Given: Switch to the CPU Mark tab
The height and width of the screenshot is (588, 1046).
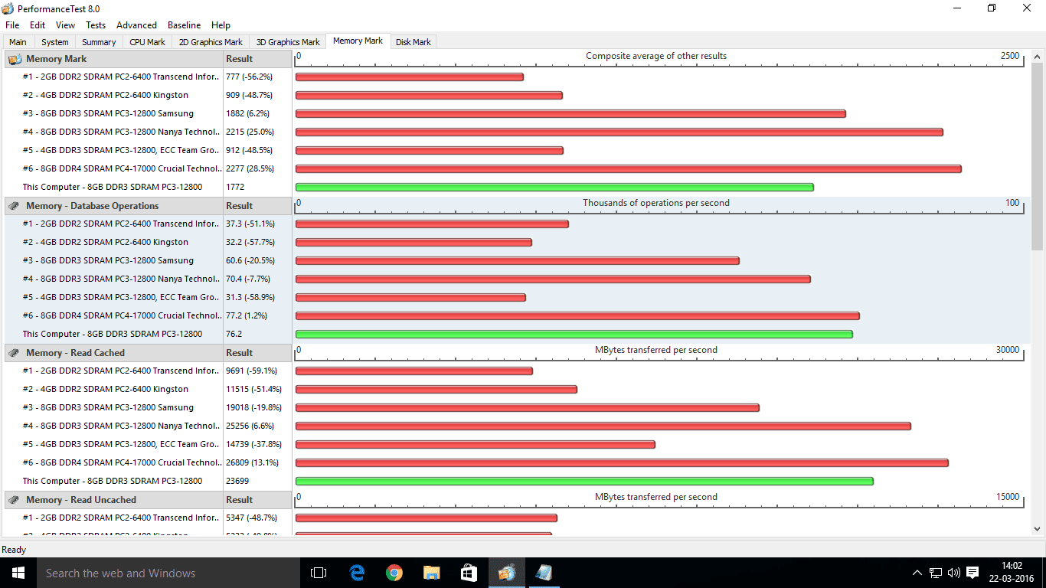Looking at the screenshot, I should [x=147, y=42].
